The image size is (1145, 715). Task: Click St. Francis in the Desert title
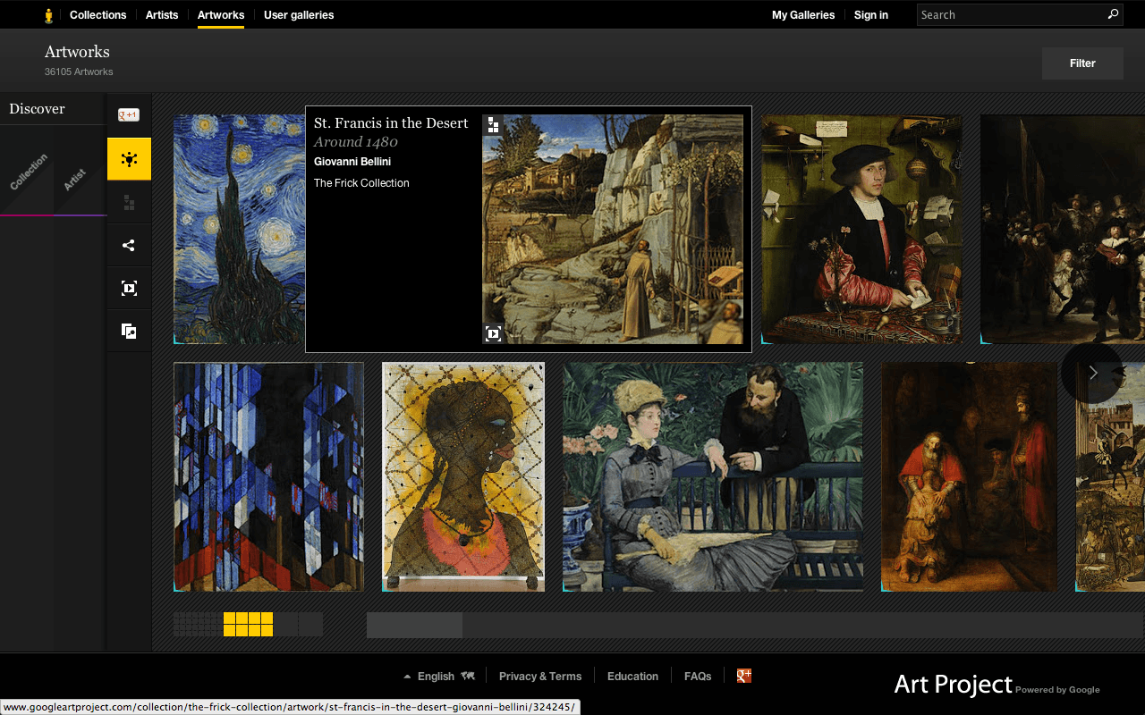[x=391, y=123]
